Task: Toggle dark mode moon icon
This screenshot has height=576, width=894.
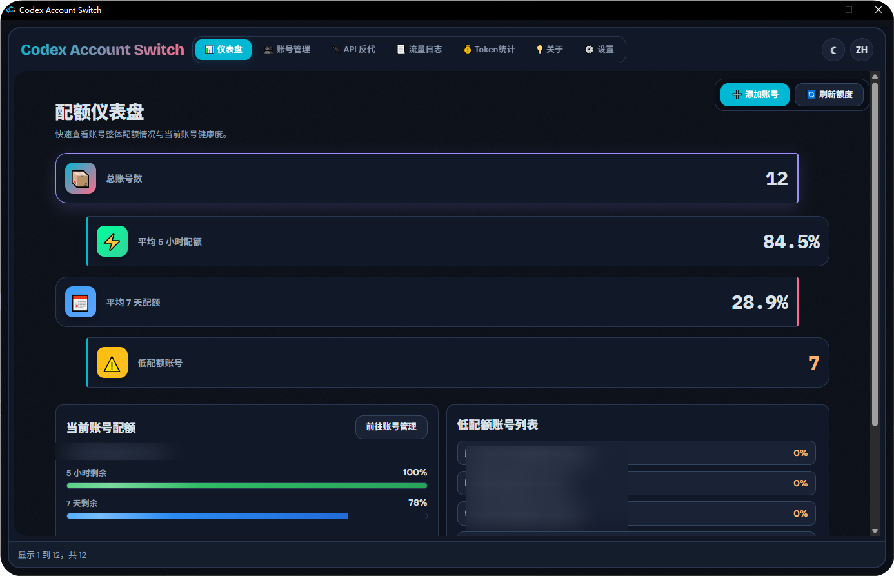Action: tap(833, 50)
